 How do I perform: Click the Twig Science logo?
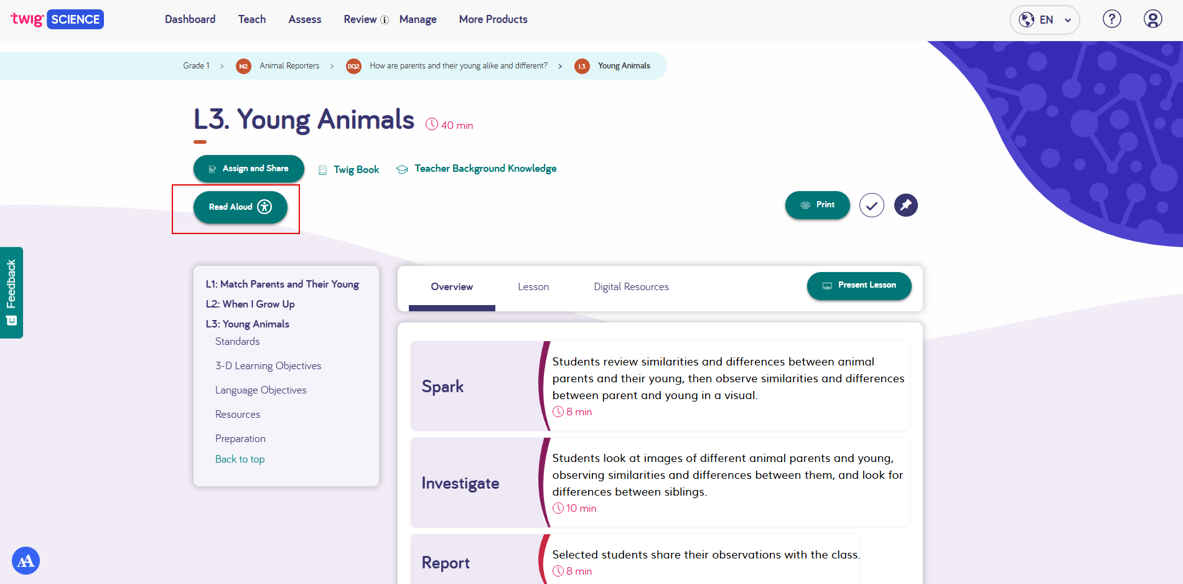click(57, 19)
